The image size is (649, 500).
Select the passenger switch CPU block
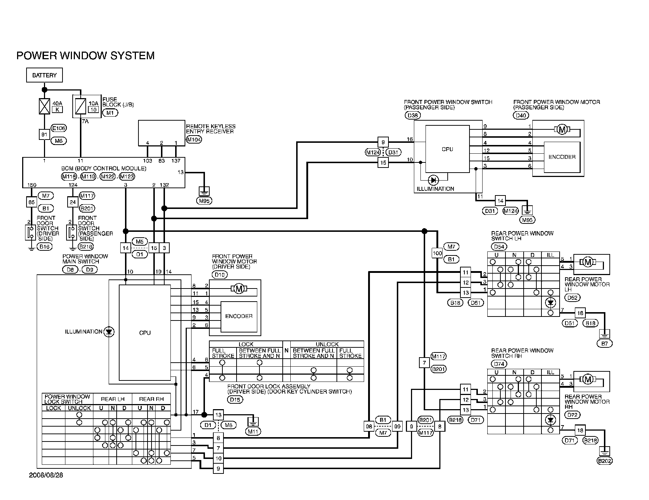(447, 149)
